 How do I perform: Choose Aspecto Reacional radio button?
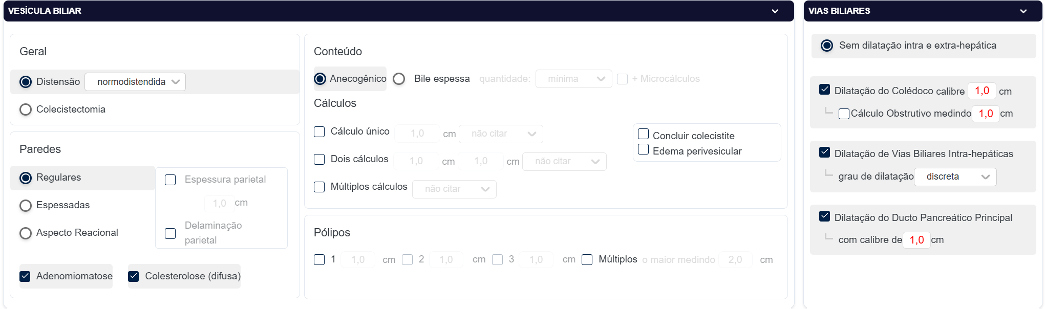pyautogui.click(x=26, y=233)
